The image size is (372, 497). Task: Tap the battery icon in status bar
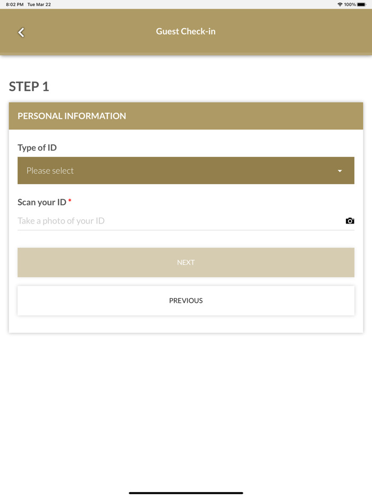tap(361, 4)
